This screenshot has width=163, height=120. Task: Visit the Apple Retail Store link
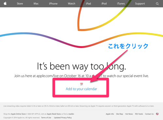point(54,114)
